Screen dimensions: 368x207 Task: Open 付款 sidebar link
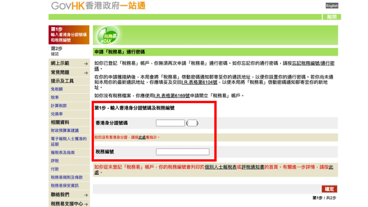55,169
